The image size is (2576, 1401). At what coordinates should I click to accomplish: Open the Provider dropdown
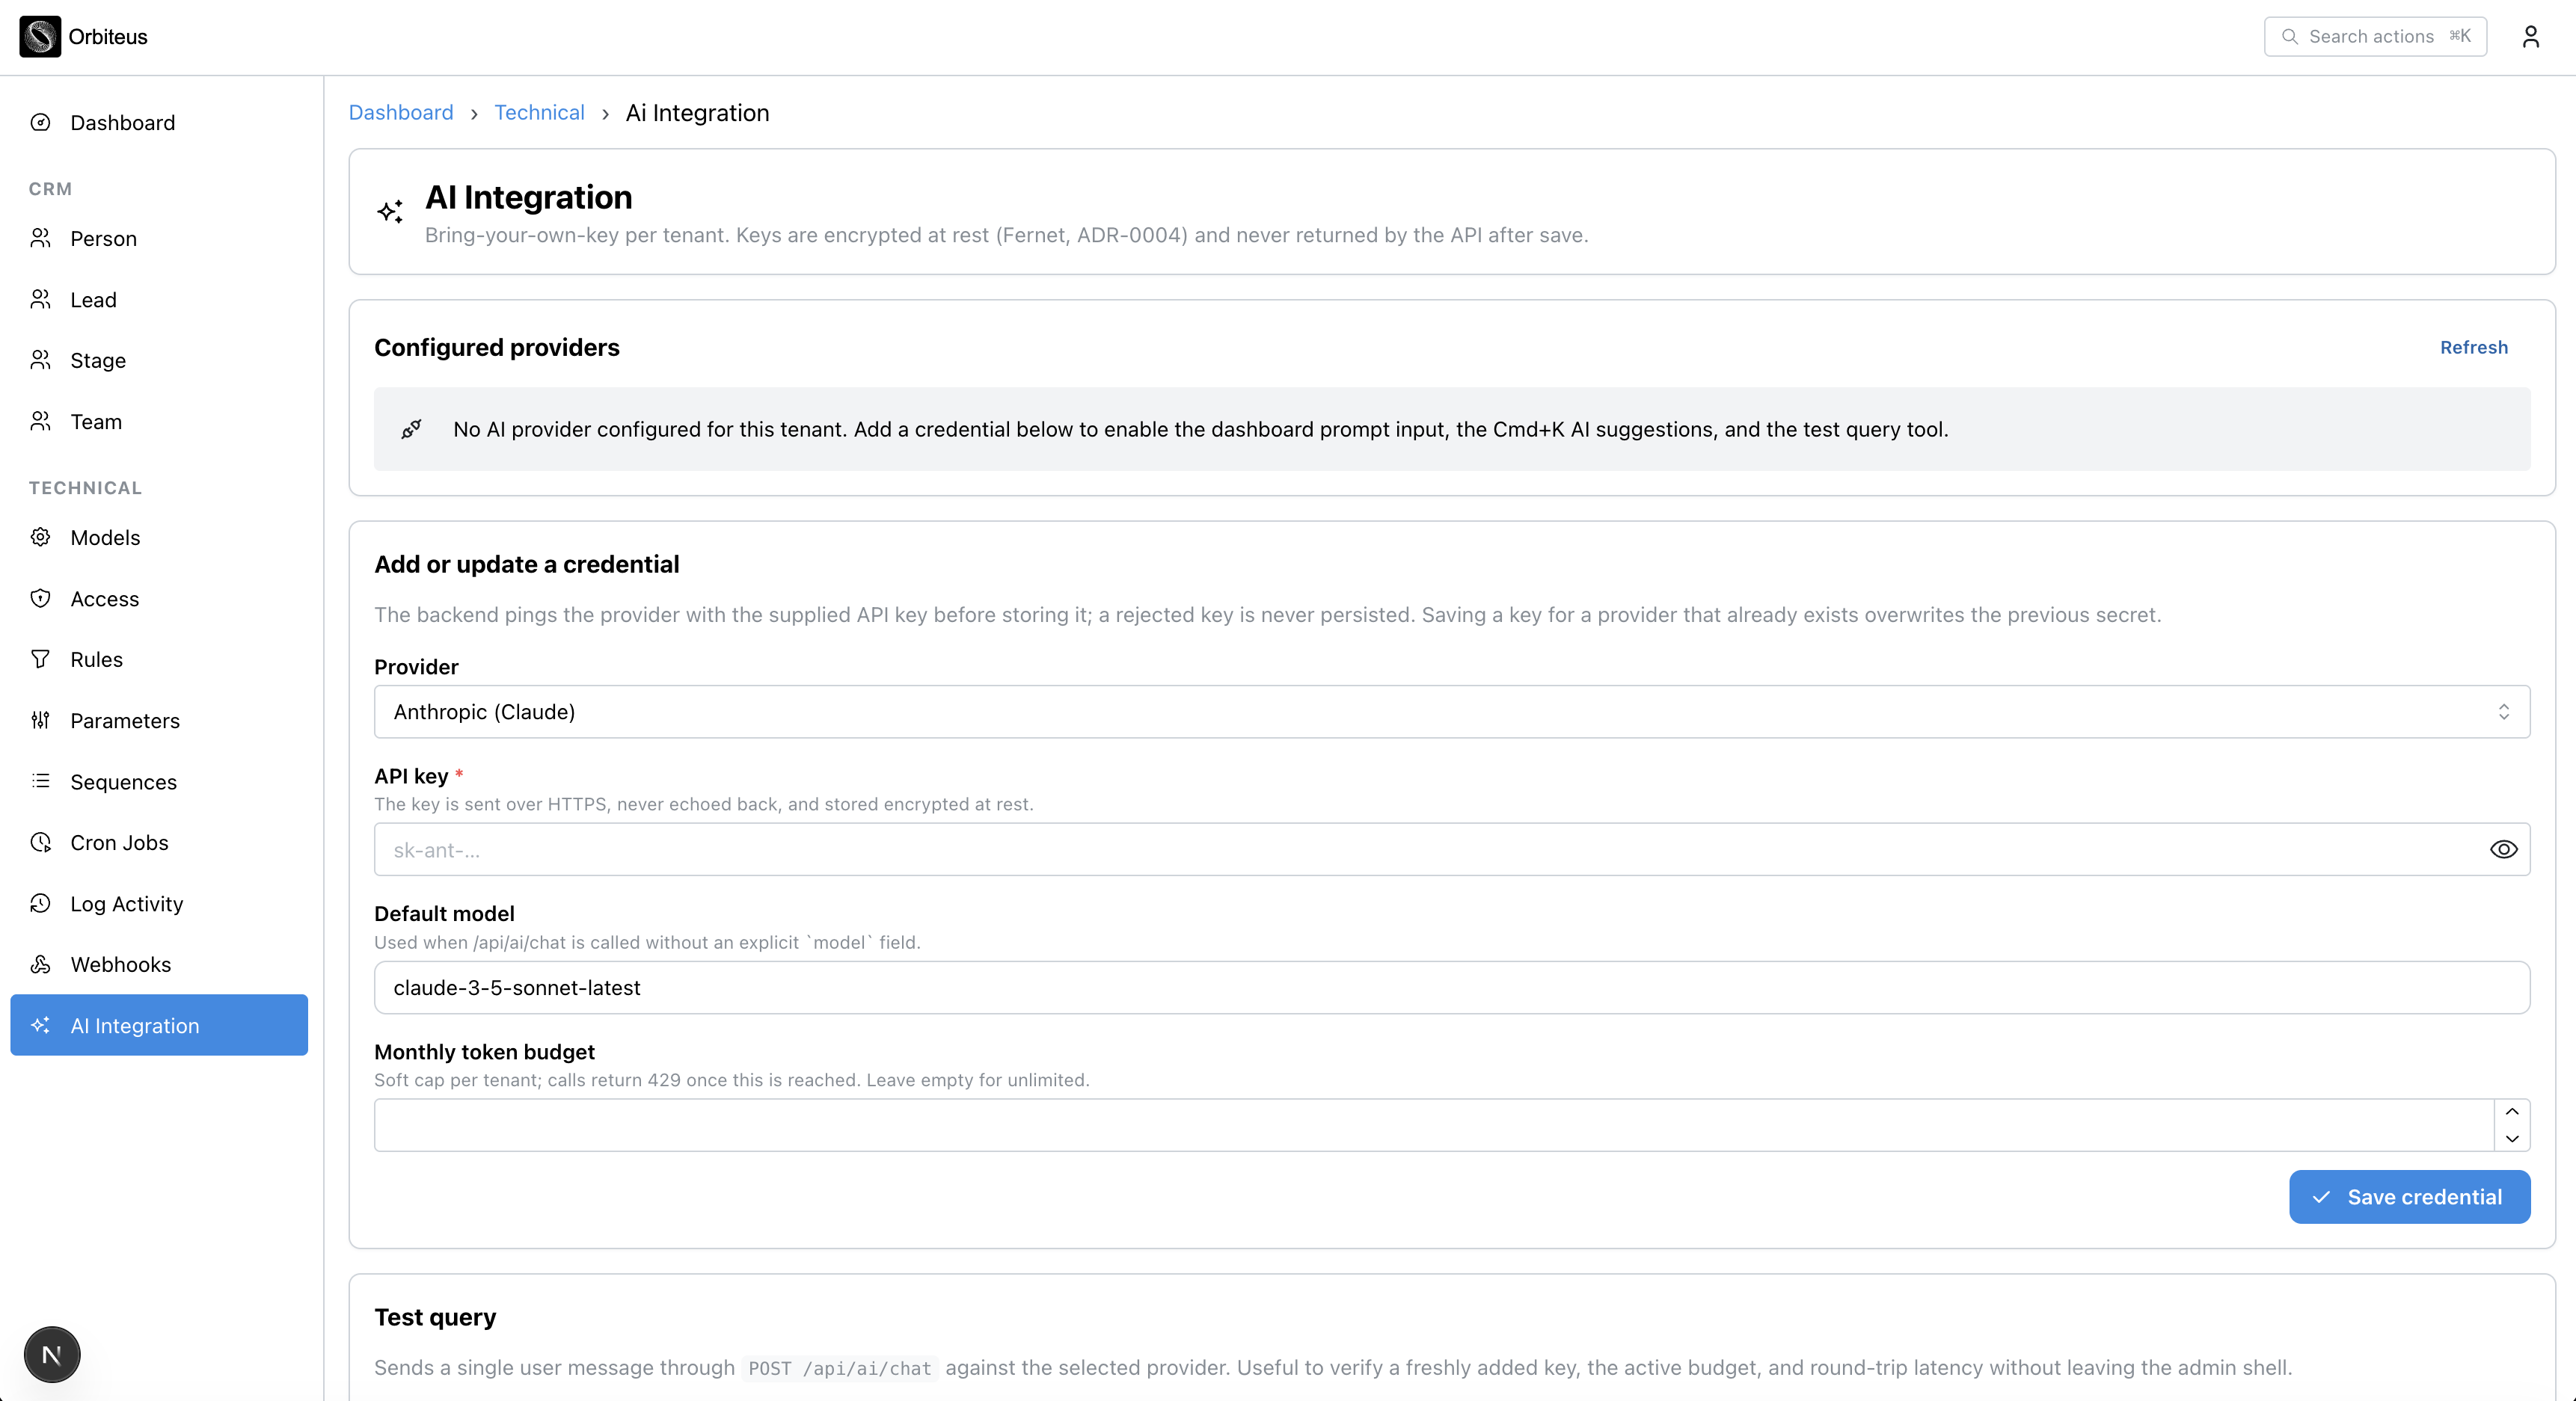1451,712
